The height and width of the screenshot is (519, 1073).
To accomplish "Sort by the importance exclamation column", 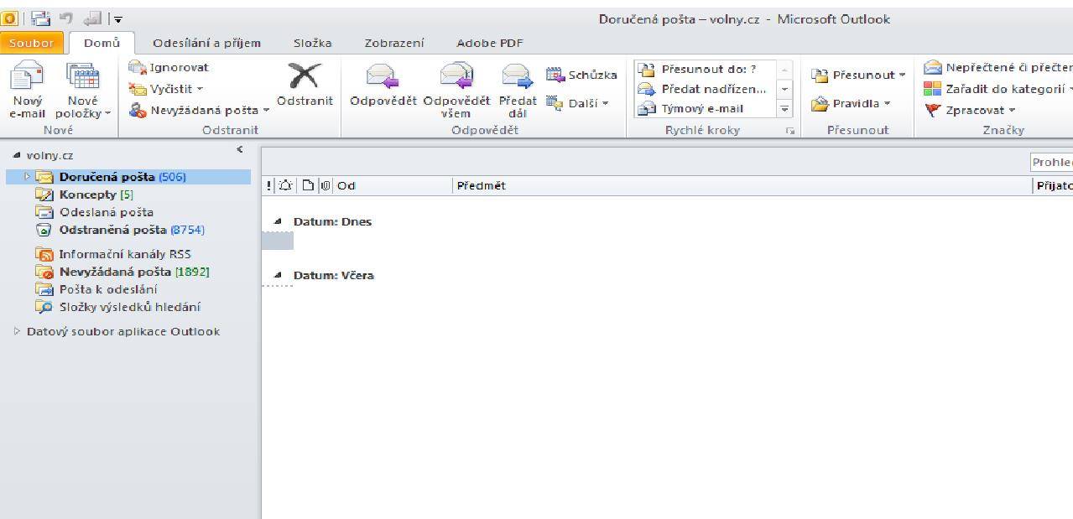I will (x=269, y=185).
